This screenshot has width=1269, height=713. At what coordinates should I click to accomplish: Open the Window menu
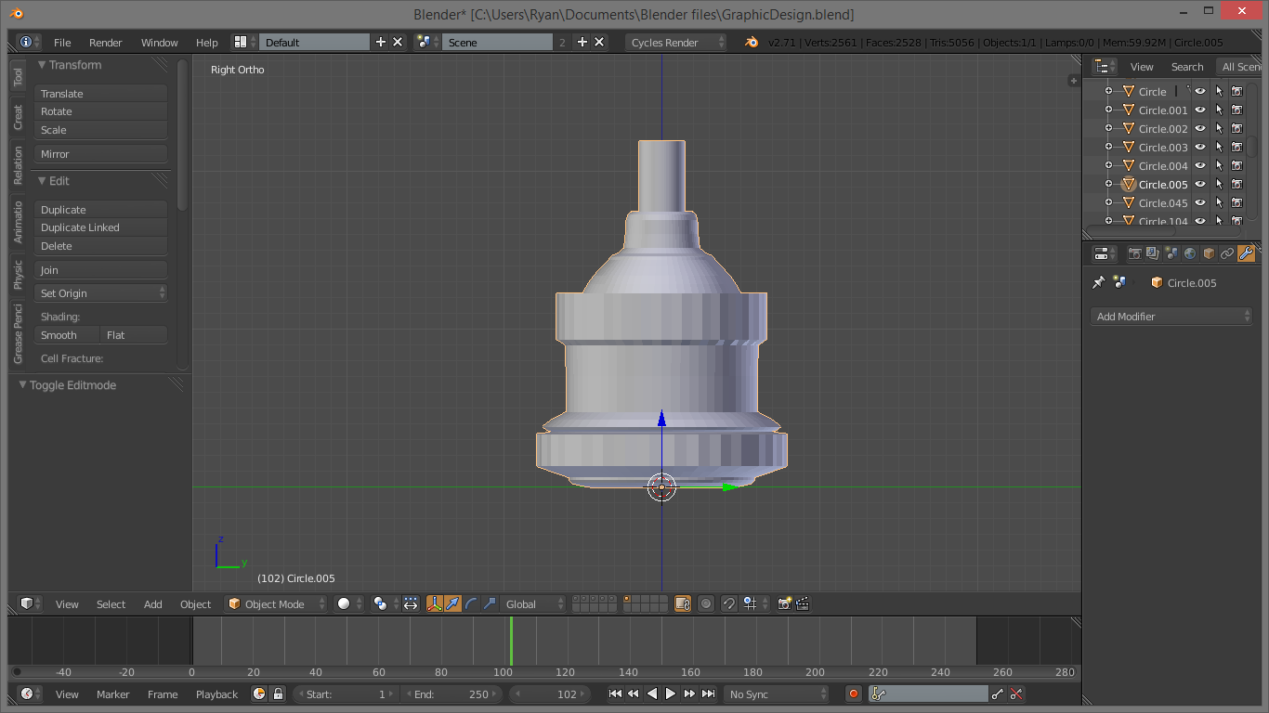tap(159, 42)
